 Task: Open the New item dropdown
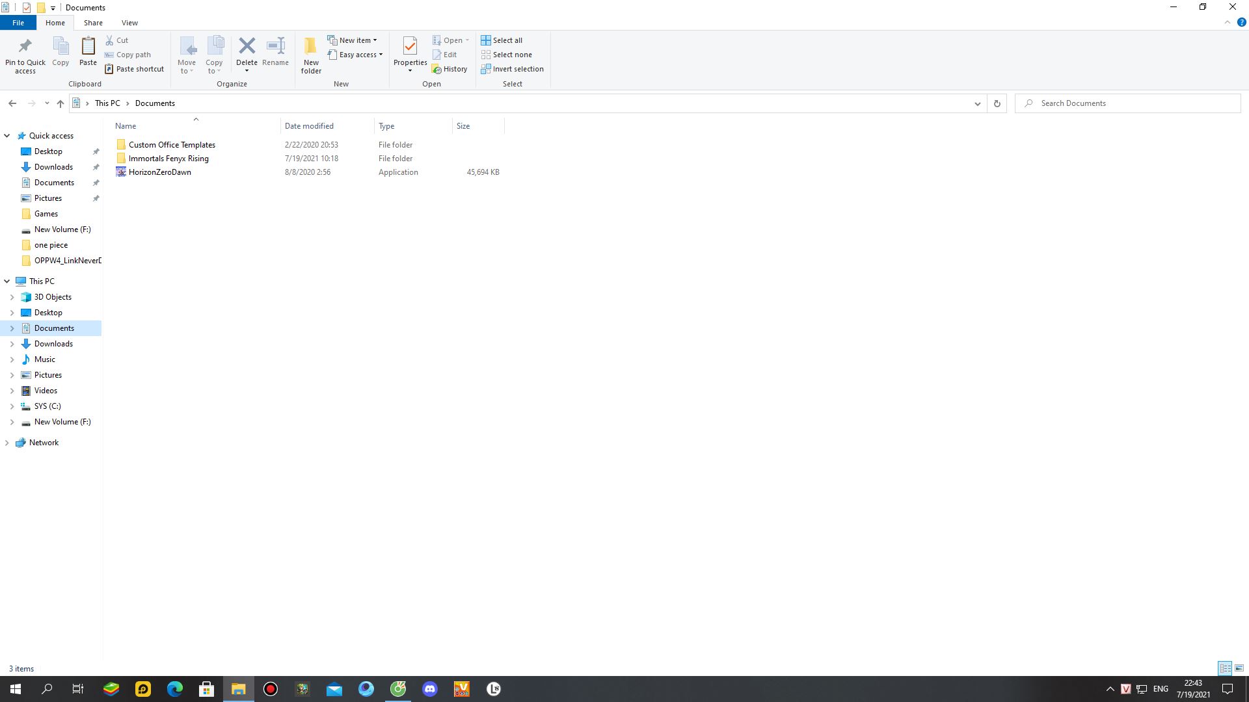352,40
